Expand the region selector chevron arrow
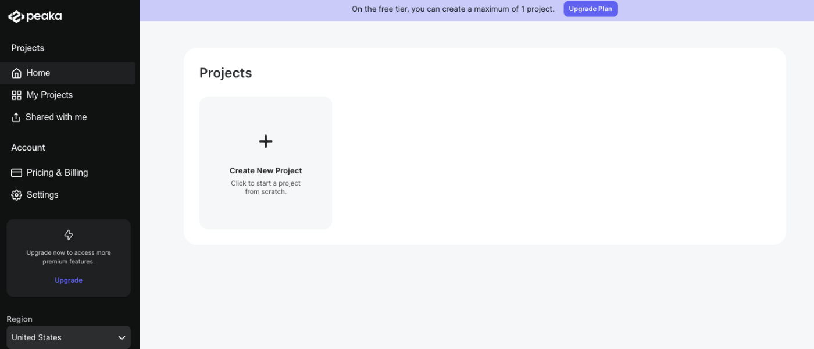 pyautogui.click(x=122, y=338)
